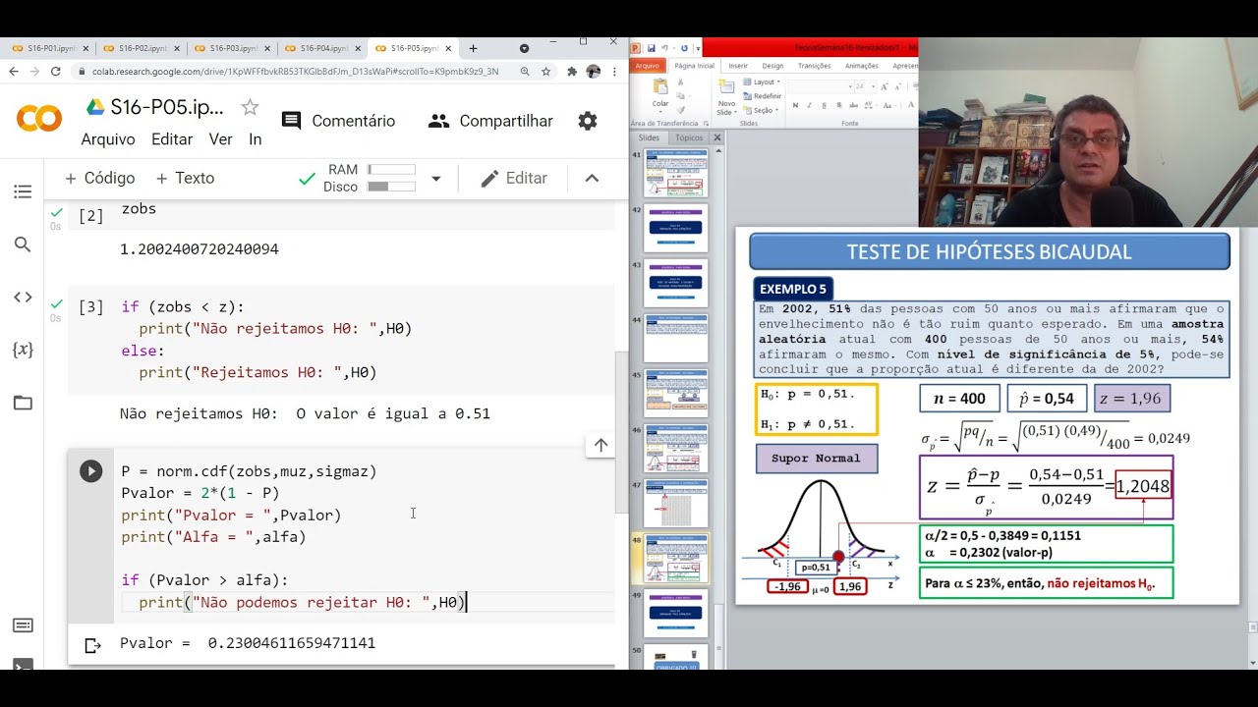This screenshot has width=1258, height=707.
Task: Click the Comentário button
Action: pos(338,121)
